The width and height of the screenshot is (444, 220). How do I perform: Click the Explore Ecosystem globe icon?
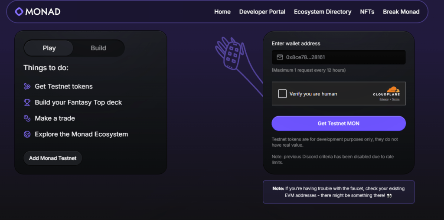coord(27,134)
